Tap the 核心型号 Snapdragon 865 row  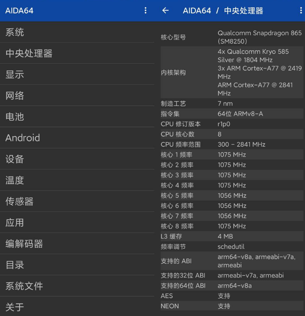[x=231, y=37]
